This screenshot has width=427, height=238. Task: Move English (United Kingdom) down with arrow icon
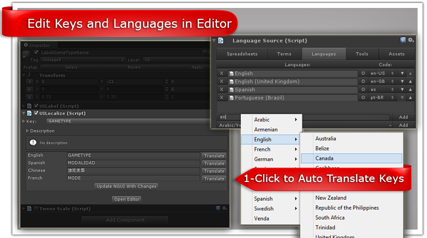tap(402, 81)
